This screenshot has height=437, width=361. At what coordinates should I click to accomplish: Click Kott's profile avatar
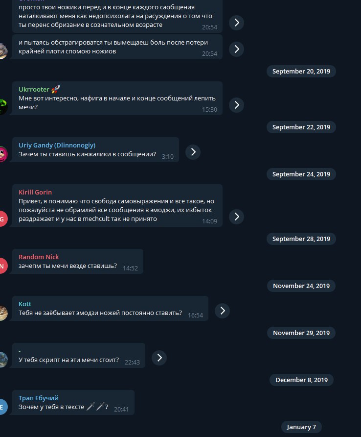3,313
